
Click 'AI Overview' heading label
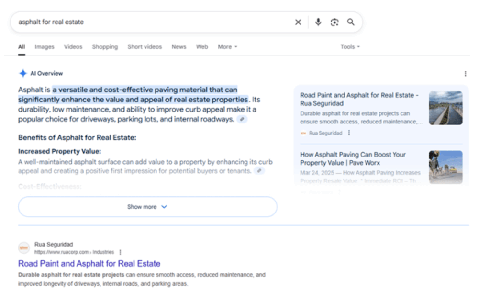pyautogui.click(x=46, y=73)
